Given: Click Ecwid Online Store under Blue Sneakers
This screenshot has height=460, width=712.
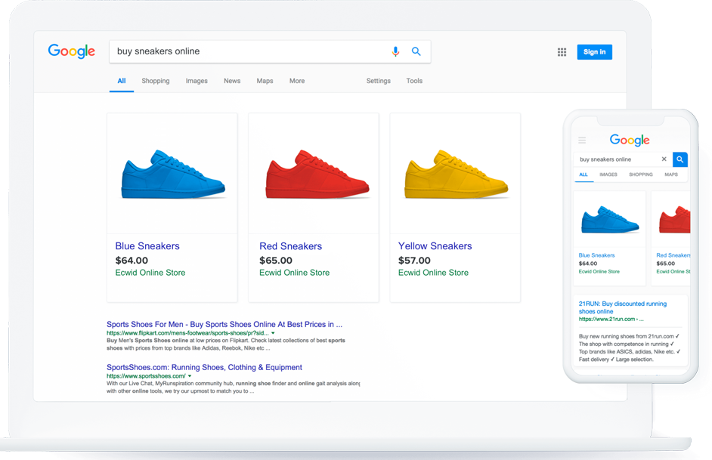Looking at the screenshot, I should [x=150, y=273].
